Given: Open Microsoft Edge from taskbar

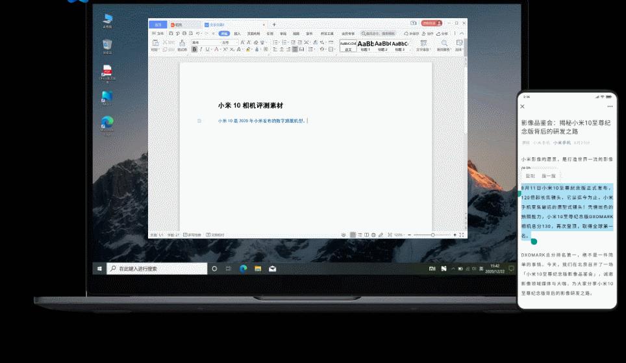Looking at the screenshot, I should coord(243,269).
